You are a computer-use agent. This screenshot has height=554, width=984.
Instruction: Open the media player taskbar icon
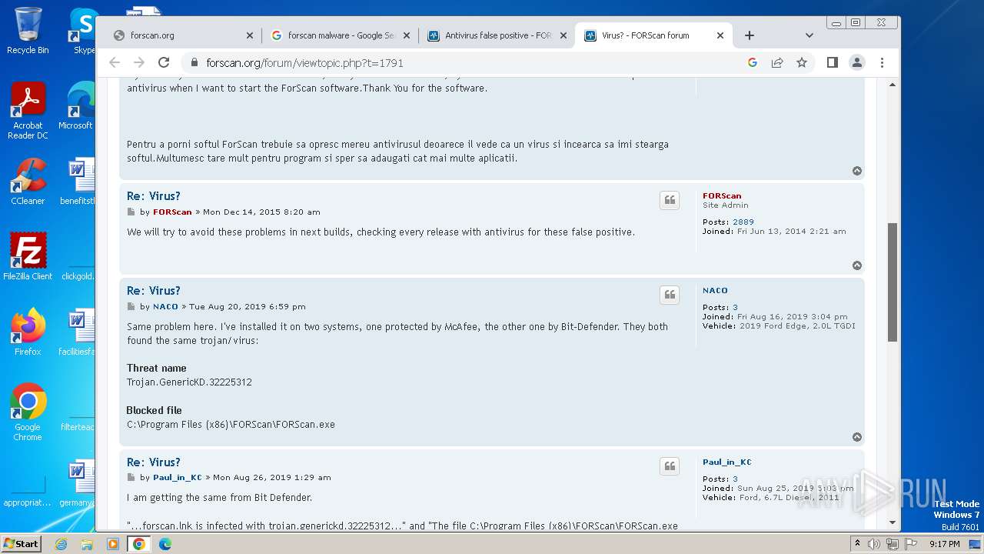[x=113, y=544]
